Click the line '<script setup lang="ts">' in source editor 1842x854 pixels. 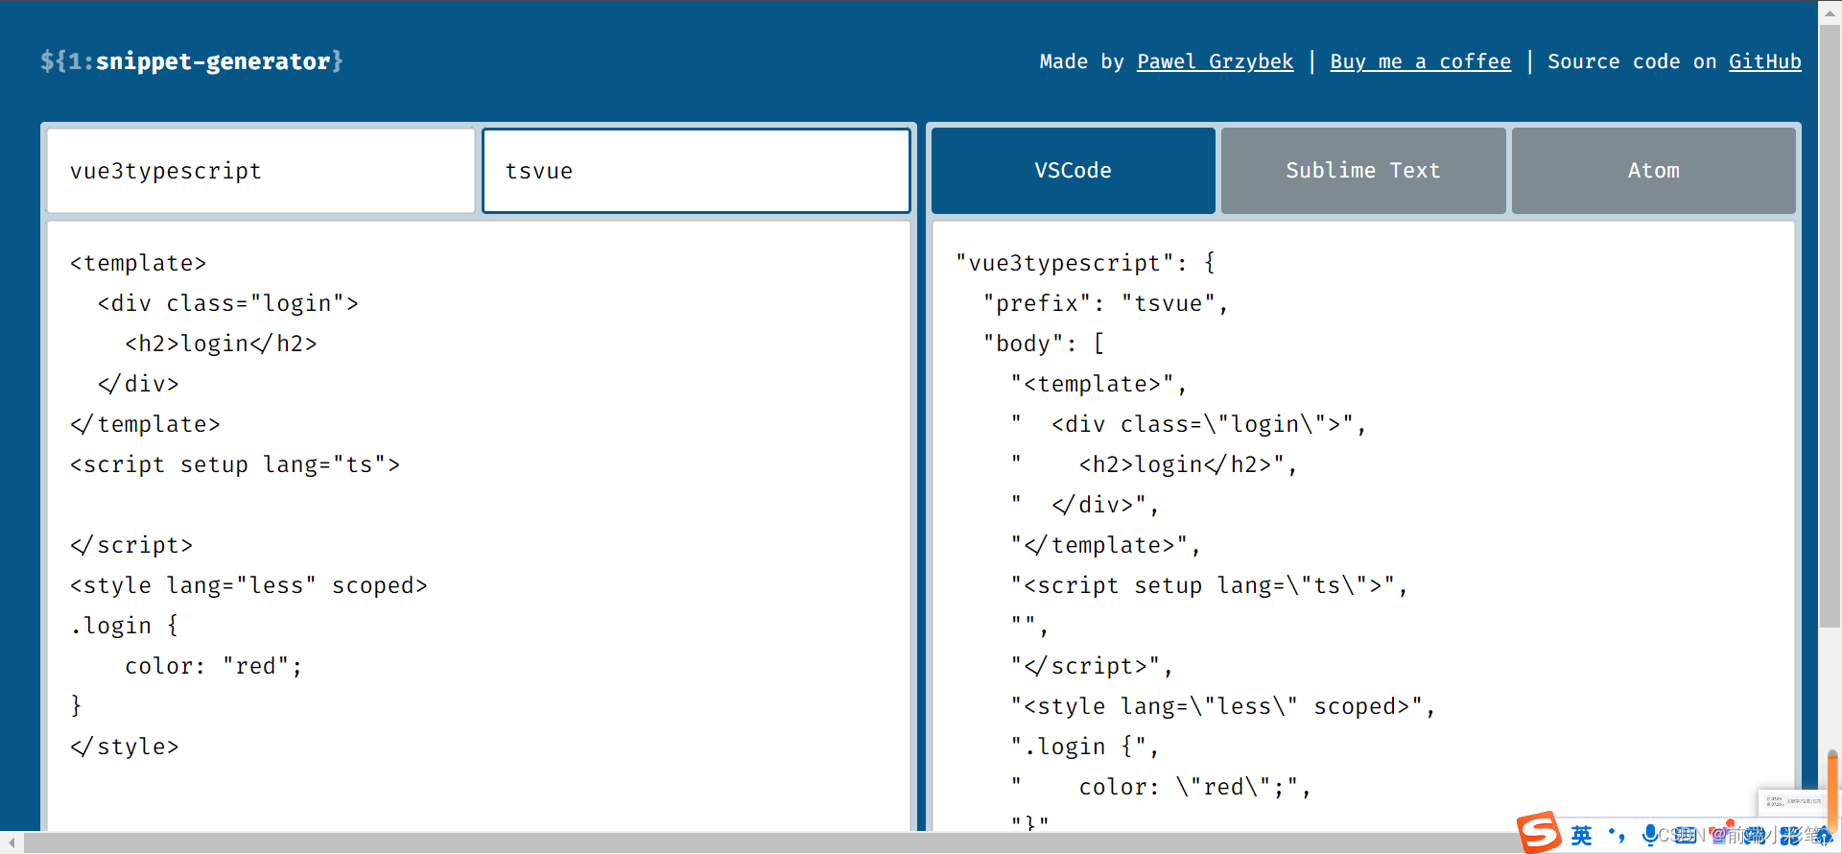point(235,464)
